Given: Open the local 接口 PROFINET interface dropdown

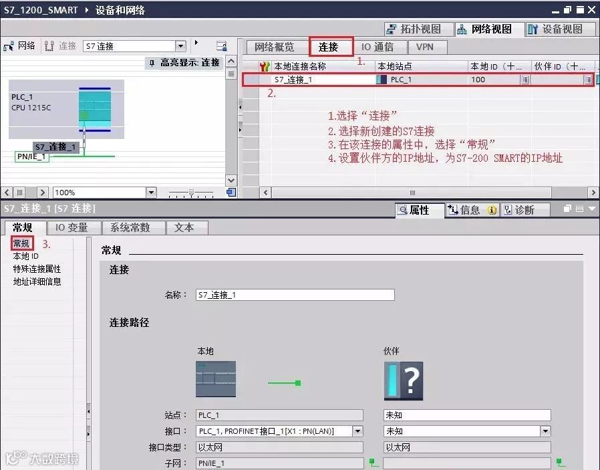Looking at the screenshot, I should click(x=357, y=431).
